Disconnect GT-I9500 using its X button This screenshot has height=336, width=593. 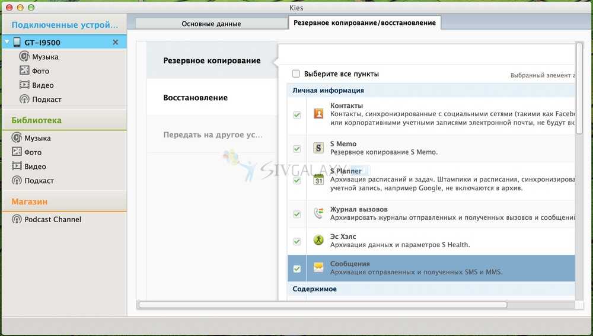tap(116, 42)
